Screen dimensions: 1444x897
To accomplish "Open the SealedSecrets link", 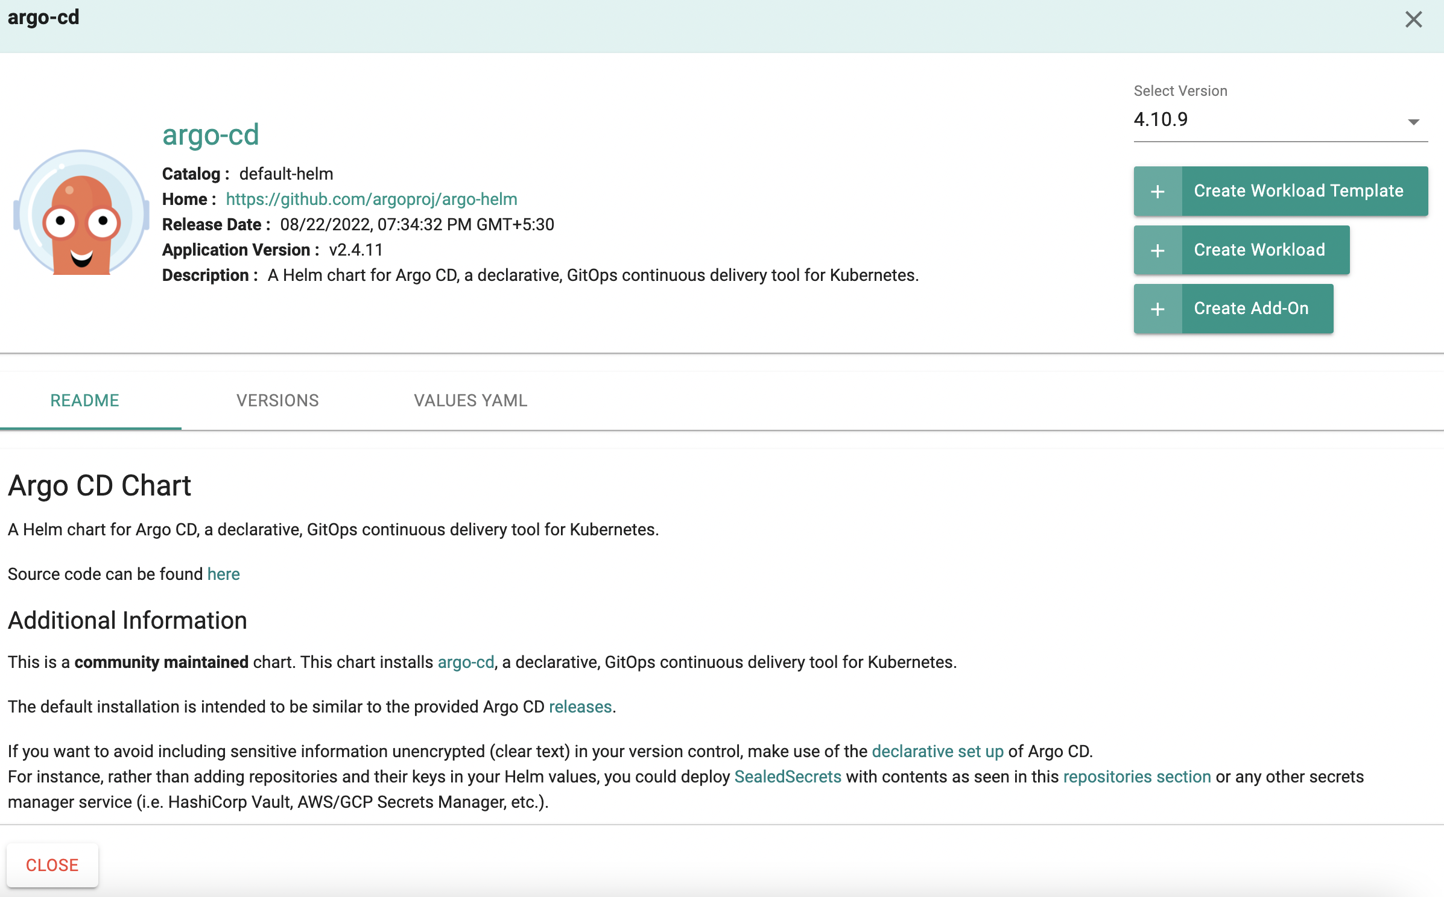I will pyautogui.click(x=788, y=776).
